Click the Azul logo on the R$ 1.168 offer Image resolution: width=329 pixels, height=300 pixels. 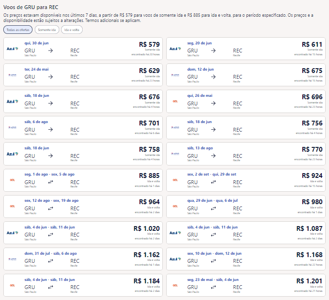click(x=175, y=259)
